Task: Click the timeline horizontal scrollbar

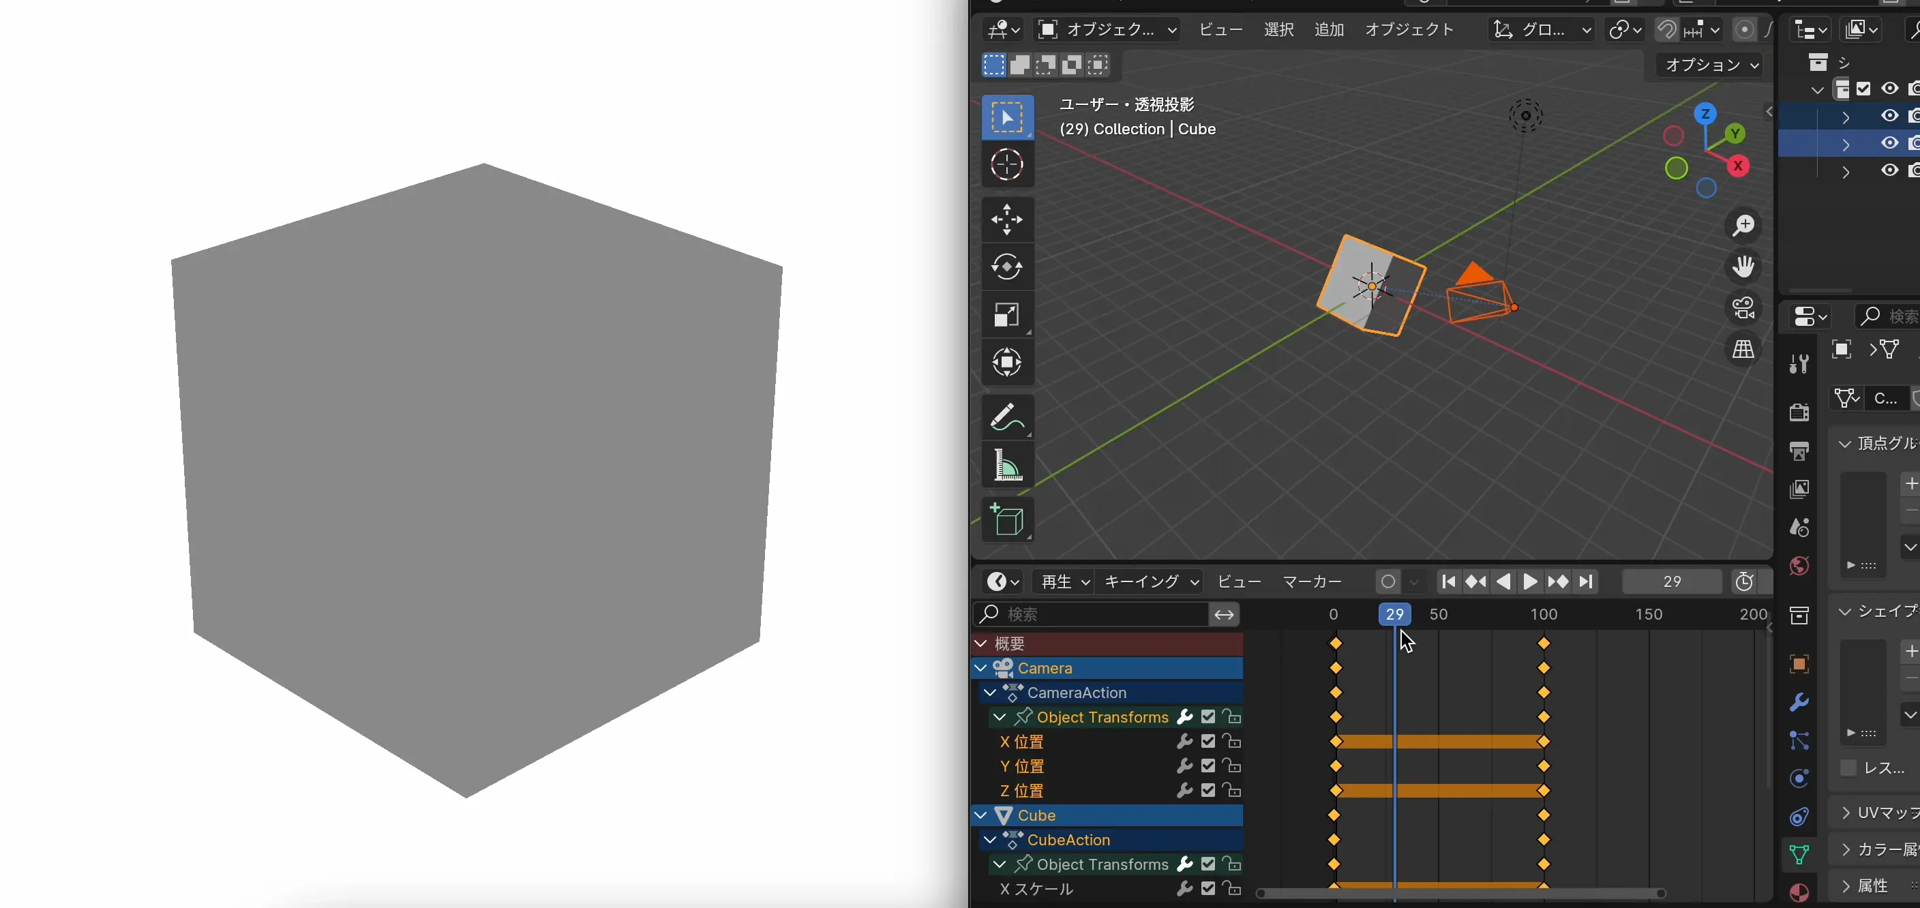Action: [x=1460, y=894]
